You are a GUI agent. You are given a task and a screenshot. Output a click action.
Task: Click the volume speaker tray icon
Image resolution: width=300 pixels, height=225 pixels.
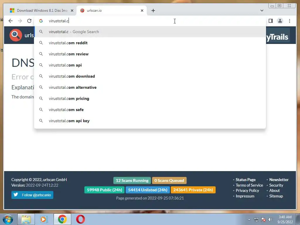point(270,219)
